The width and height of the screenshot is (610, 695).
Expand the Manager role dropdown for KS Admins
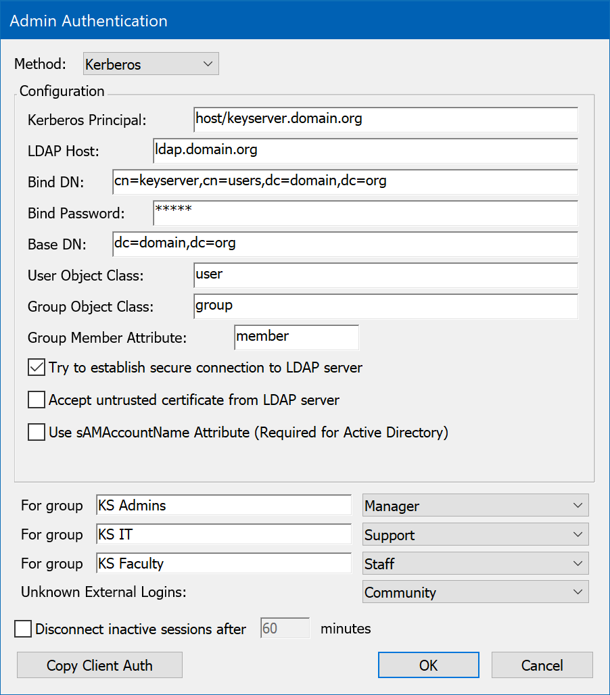tap(475, 506)
